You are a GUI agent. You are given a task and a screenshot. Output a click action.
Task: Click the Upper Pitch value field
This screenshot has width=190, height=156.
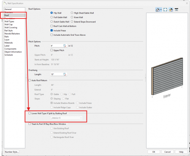pyautogui.click(x=59, y=55)
